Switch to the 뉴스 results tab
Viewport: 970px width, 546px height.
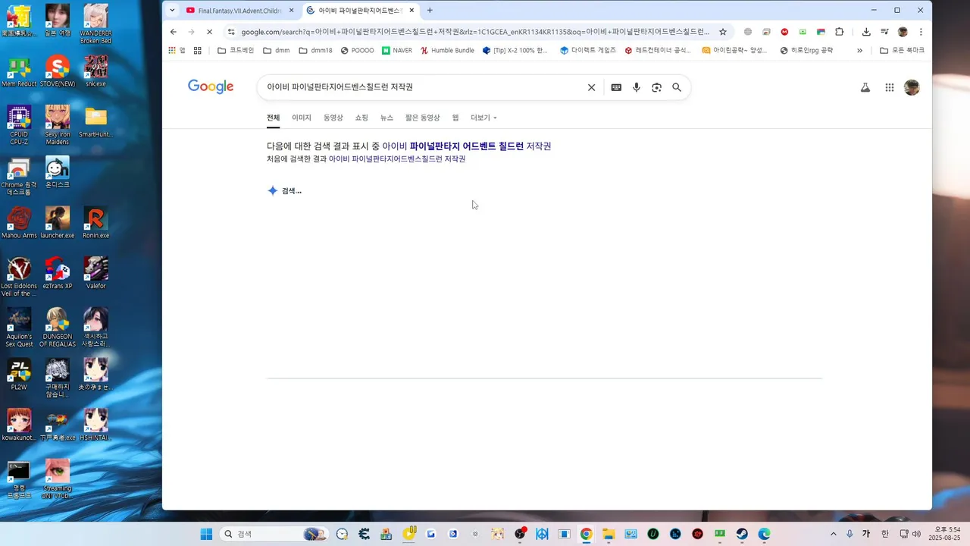point(386,118)
